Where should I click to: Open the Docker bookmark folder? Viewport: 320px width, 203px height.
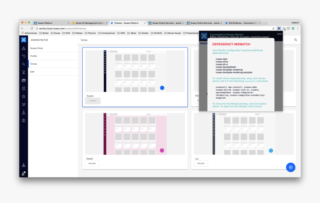(x=144, y=33)
